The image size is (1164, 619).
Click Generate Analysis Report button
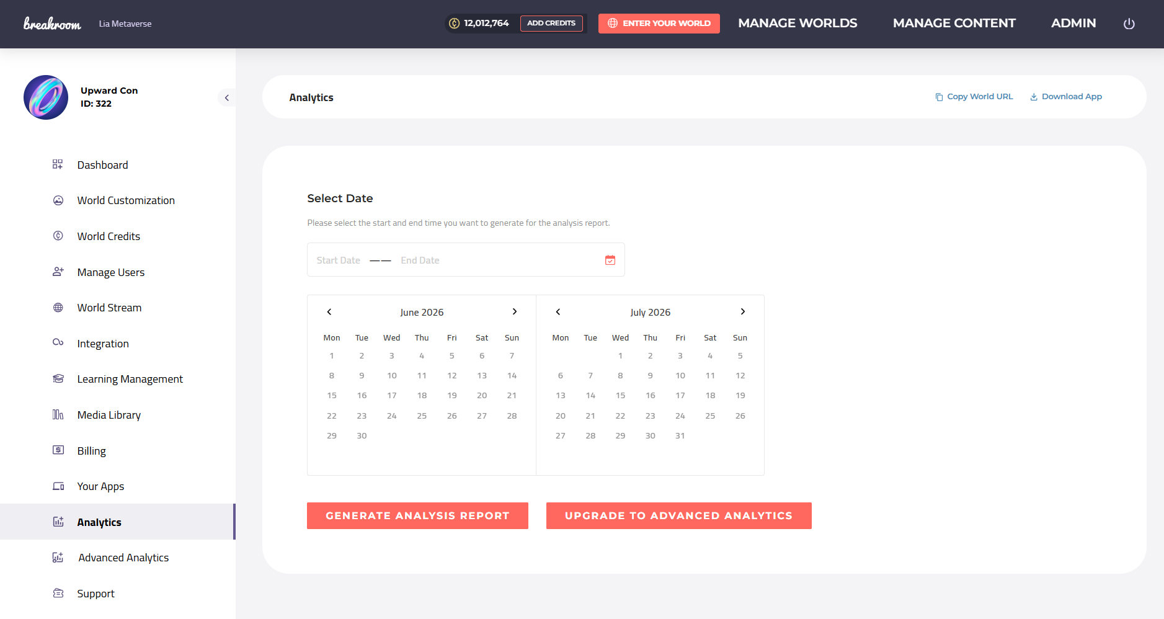click(x=417, y=515)
